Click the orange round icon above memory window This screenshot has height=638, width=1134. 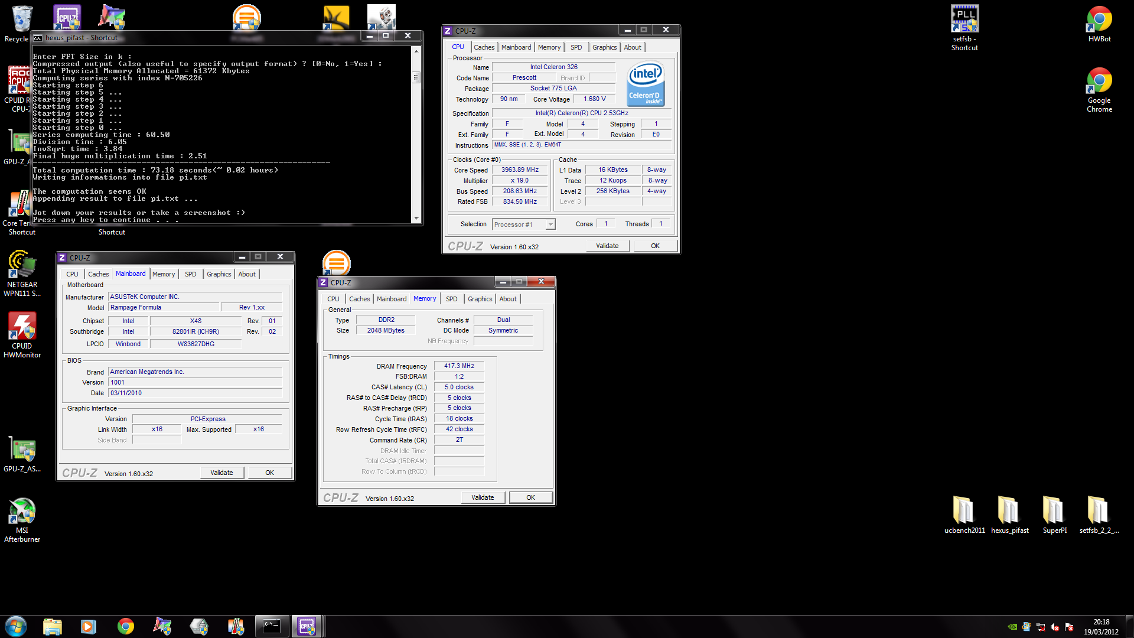pos(336,263)
